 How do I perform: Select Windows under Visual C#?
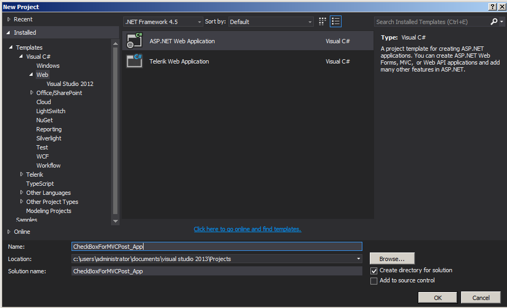click(x=48, y=66)
